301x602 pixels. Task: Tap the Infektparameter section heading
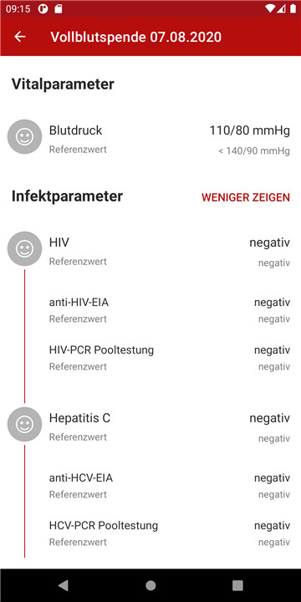pyautogui.click(x=67, y=196)
